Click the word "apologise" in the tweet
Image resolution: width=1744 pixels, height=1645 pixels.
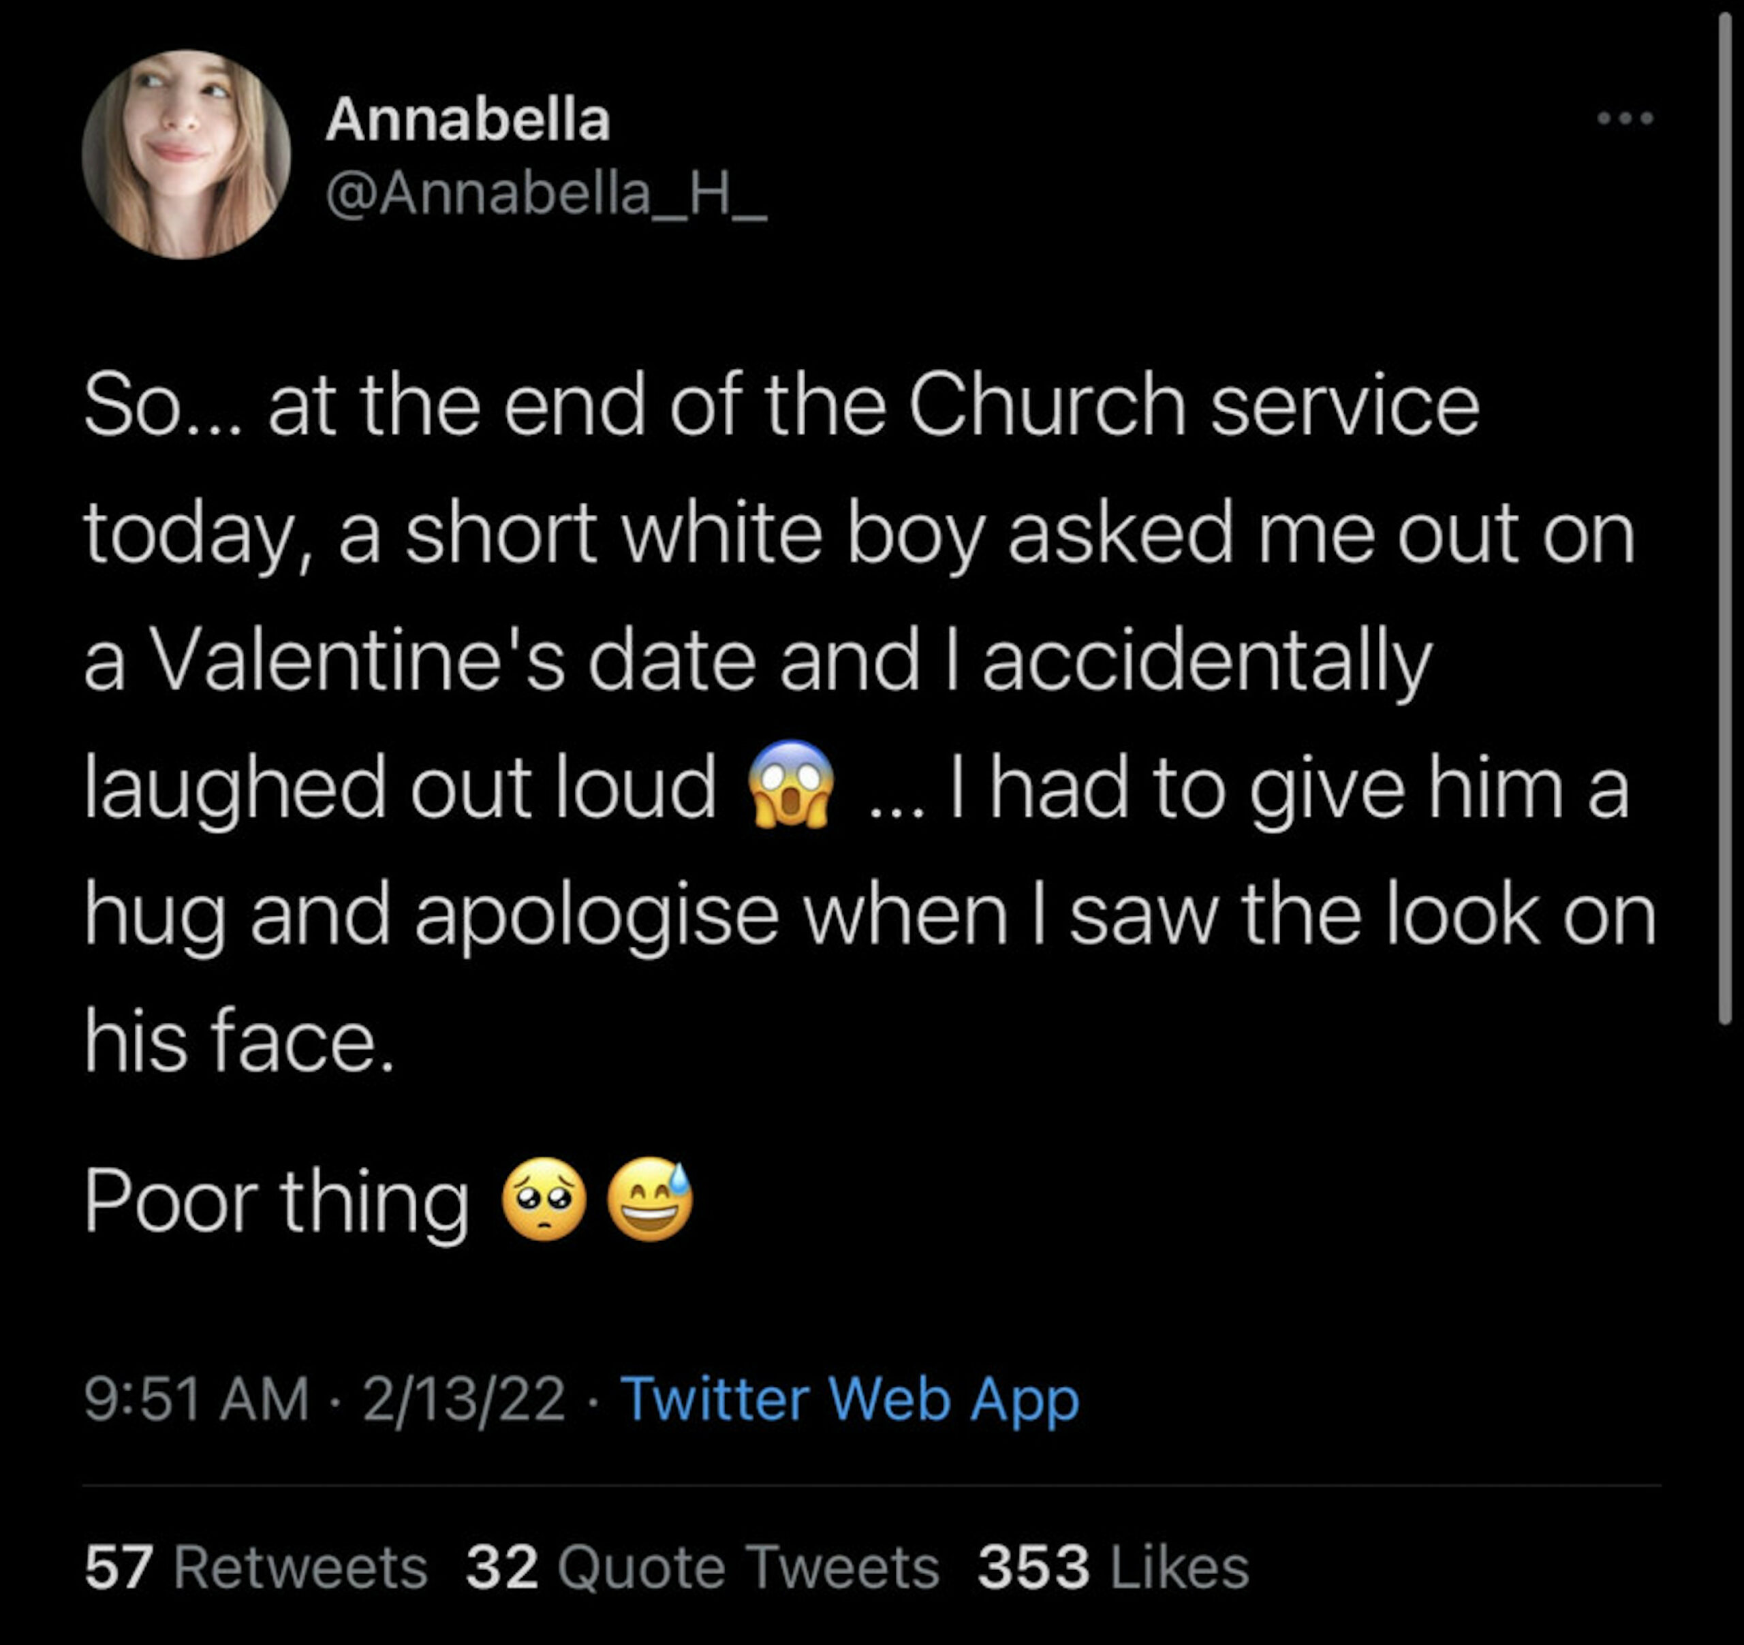tap(597, 914)
